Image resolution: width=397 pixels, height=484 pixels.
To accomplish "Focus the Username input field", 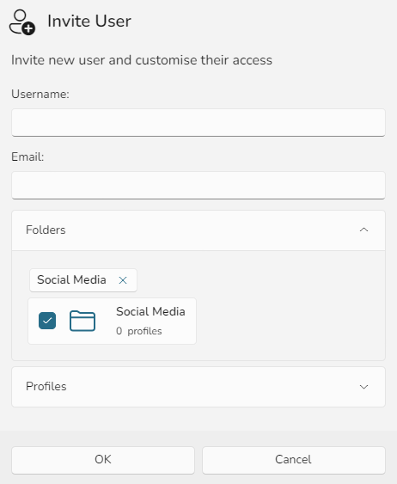I will pos(198,123).
